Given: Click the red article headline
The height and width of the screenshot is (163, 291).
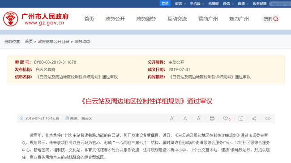Looking at the screenshot, I should pyautogui.click(x=146, y=101).
